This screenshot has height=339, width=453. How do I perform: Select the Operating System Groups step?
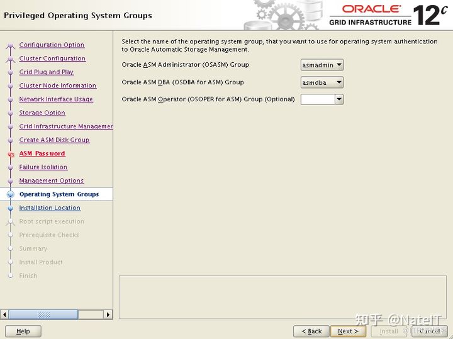59,194
